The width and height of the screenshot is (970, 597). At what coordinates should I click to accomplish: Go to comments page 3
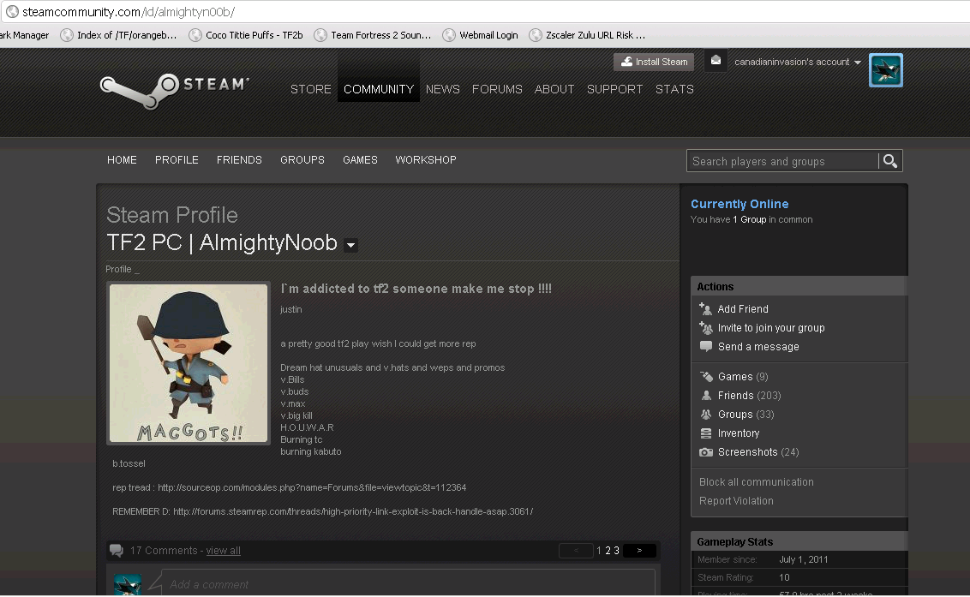click(x=616, y=550)
